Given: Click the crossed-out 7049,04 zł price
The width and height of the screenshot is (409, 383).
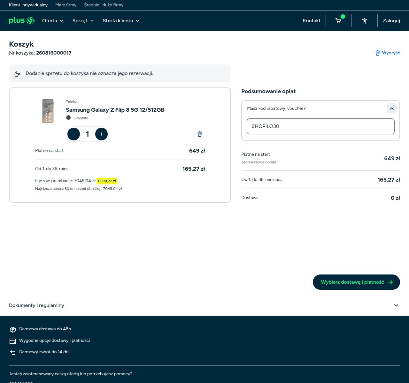Looking at the screenshot, I should [85, 181].
